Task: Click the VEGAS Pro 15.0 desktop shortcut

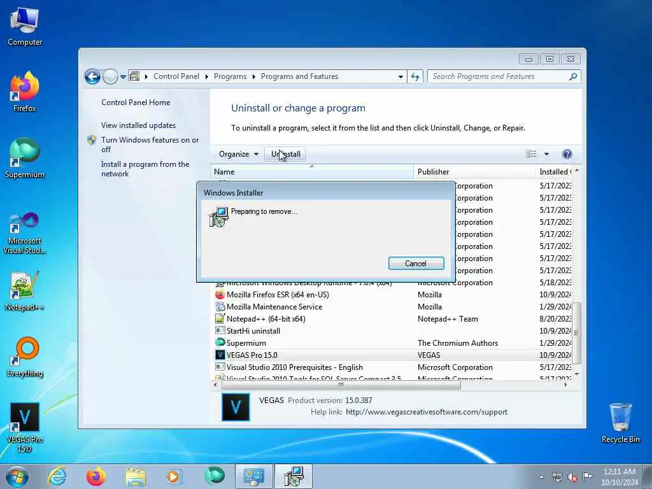Action: tap(25, 427)
